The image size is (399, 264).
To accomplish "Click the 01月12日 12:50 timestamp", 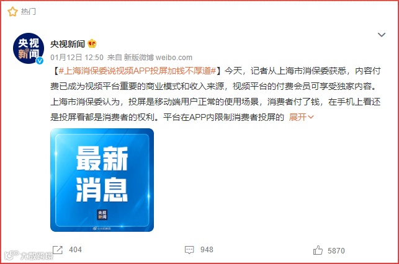I will (x=77, y=58).
